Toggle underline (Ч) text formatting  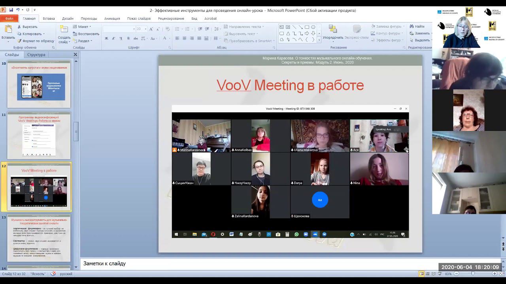[121, 38]
